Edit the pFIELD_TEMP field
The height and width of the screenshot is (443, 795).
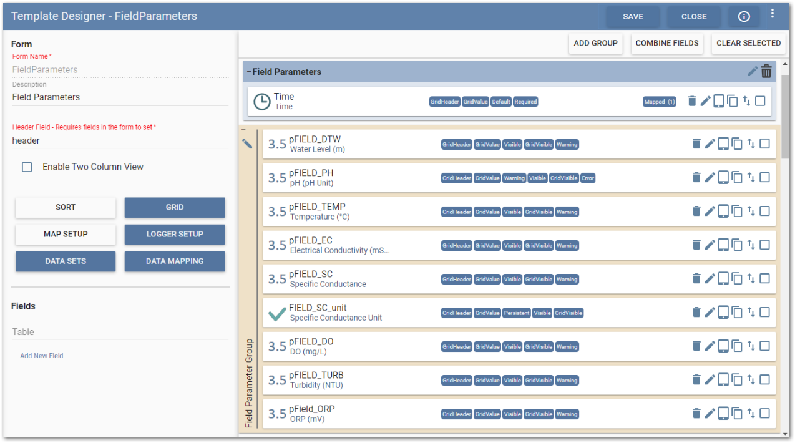point(710,211)
